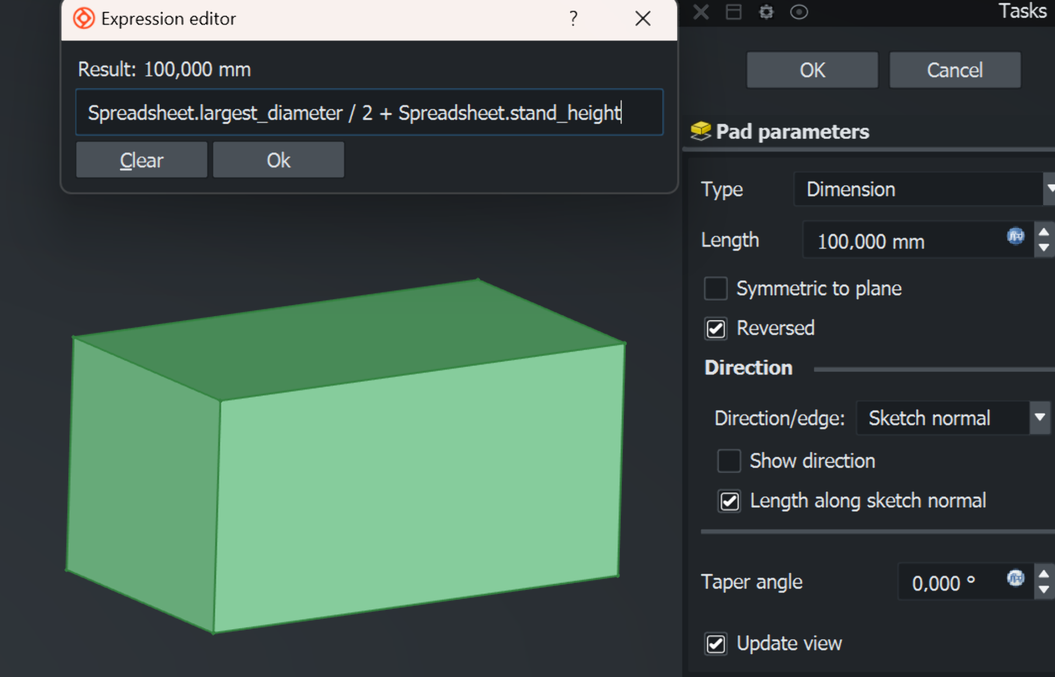Click Cancel in the Pad task panel
Image resolution: width=1055 pixels, height=677 pixels.
954,70
